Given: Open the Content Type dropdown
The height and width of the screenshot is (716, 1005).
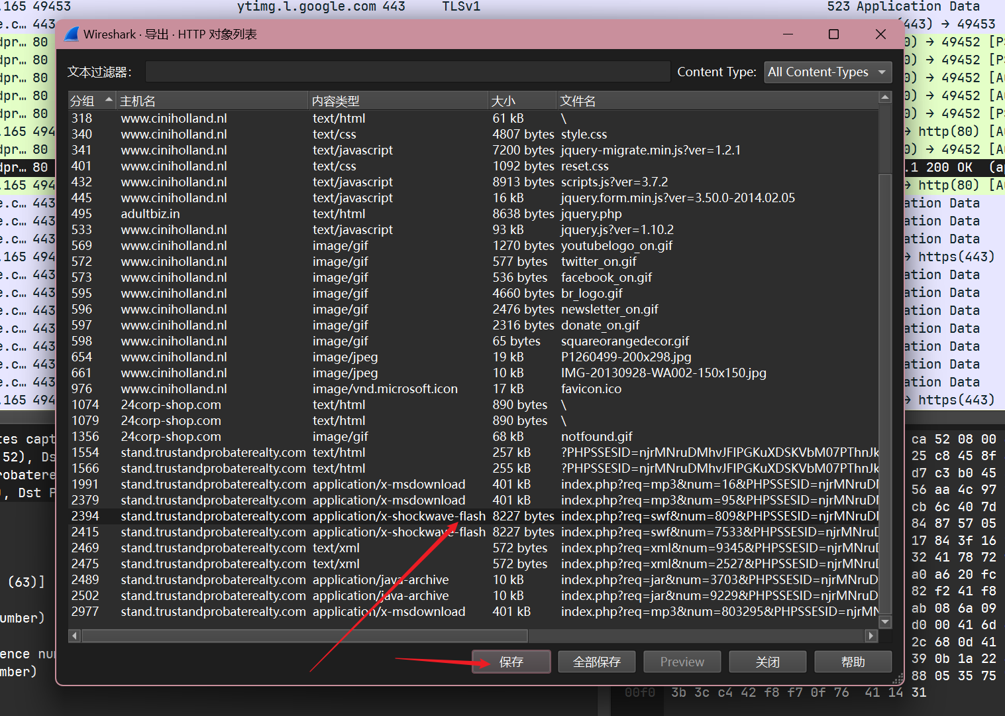Looking at the screenshot, I should (x=827, y=72).
